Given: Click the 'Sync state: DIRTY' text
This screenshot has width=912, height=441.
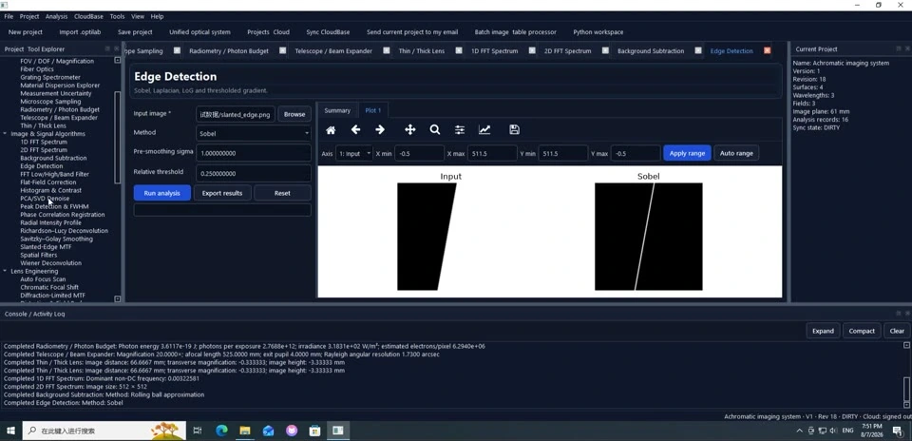Looking at the screenshot, I should (816, 127).
